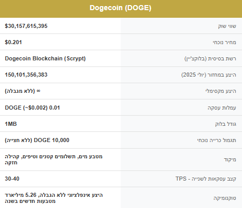Click the מחיר נוכחי label
242x208 pixels.
(224, 42)
